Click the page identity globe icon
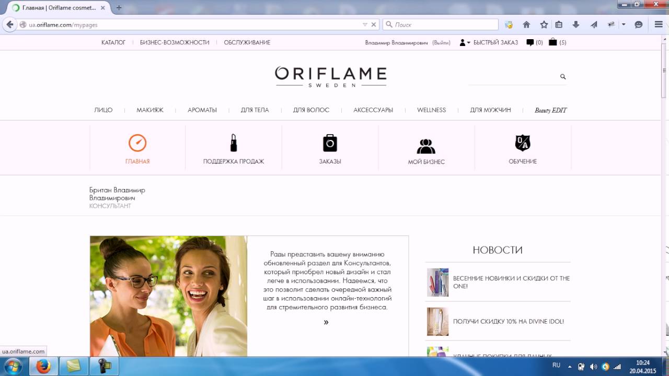The image size is (669, 376). point(23,25)
